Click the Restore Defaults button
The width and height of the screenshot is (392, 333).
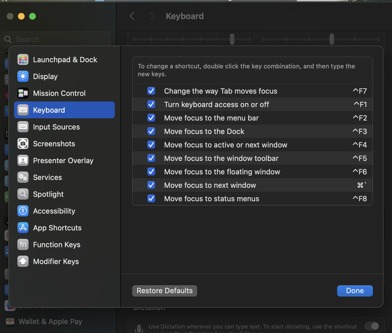[165, 291]
